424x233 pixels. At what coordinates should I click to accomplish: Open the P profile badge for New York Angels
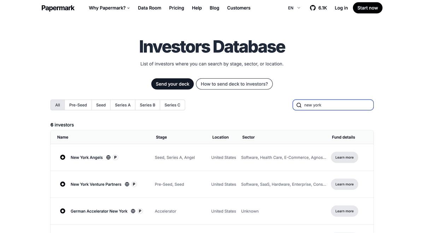pyautogui.click(x=115, y=157)
